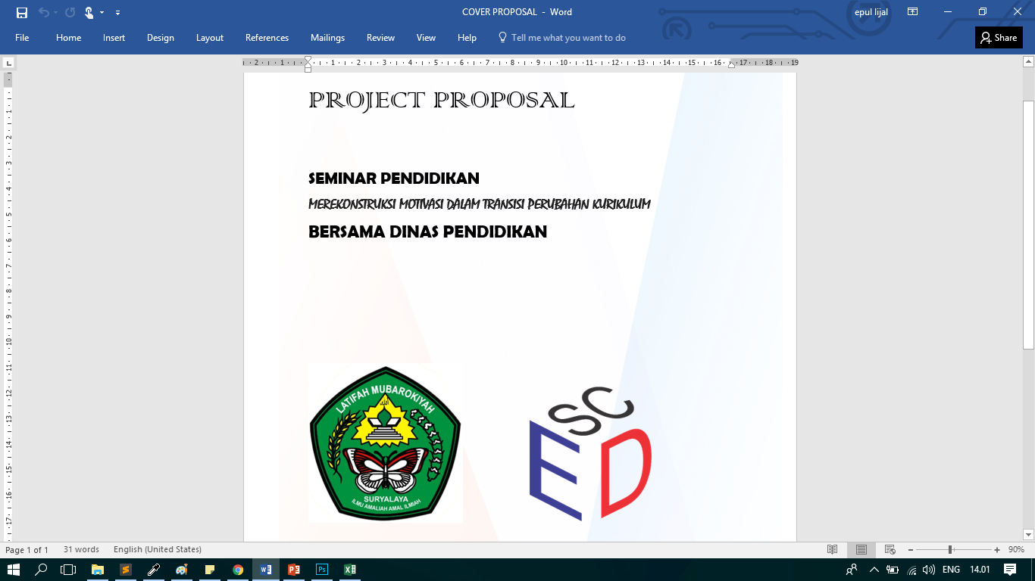This screenshot has width=1035, height=581.
Task: Click the Tell me what you want to do box
Action: (x=561, y=38)
